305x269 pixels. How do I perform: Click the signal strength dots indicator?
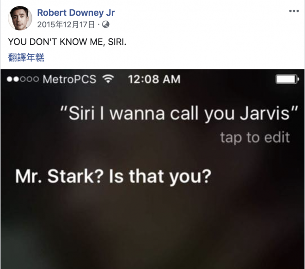click(x=23, y=79)
